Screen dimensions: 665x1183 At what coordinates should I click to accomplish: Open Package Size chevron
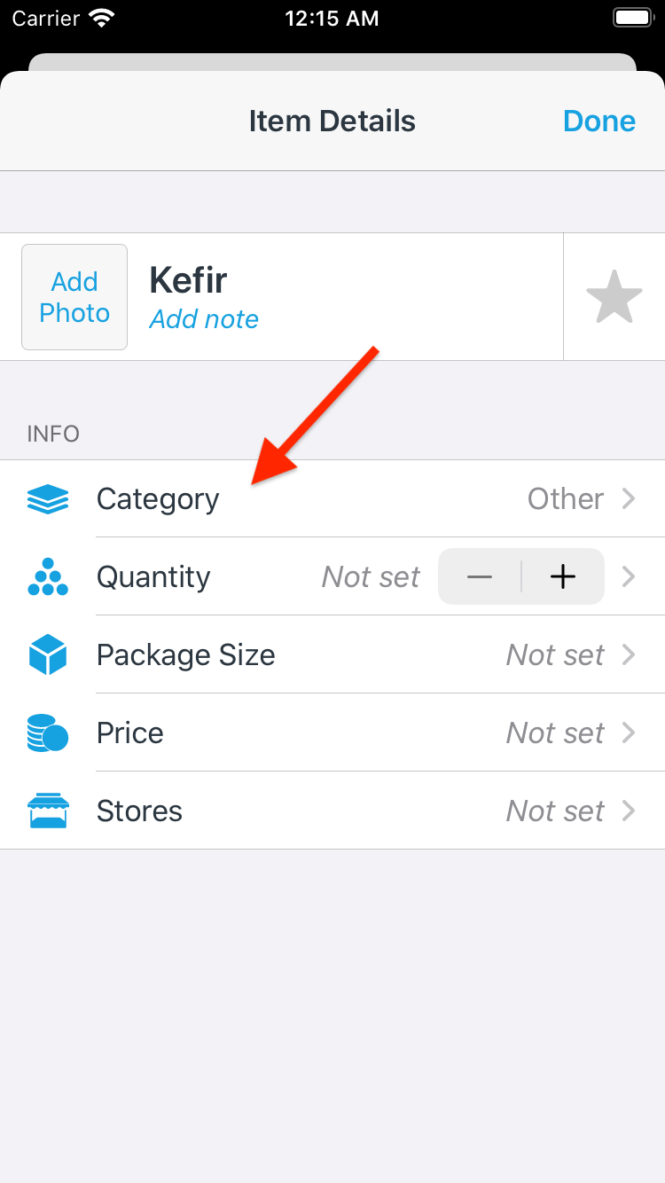pos(629,655)
